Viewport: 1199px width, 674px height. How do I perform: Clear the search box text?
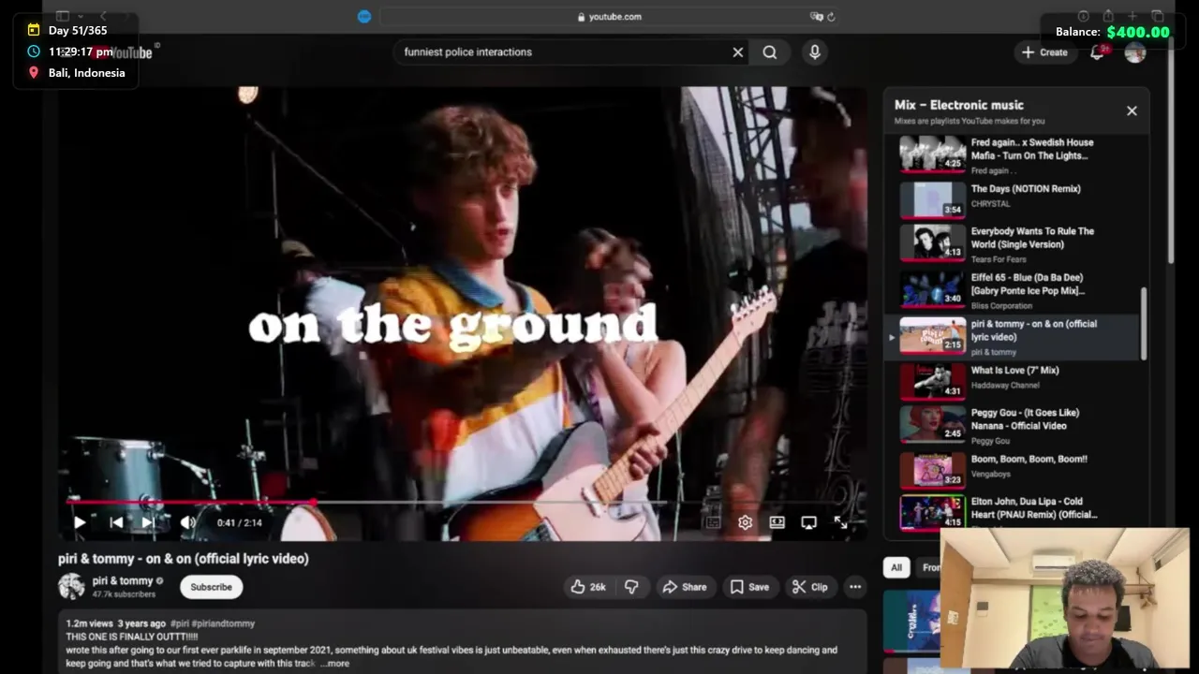coord(738,52)
